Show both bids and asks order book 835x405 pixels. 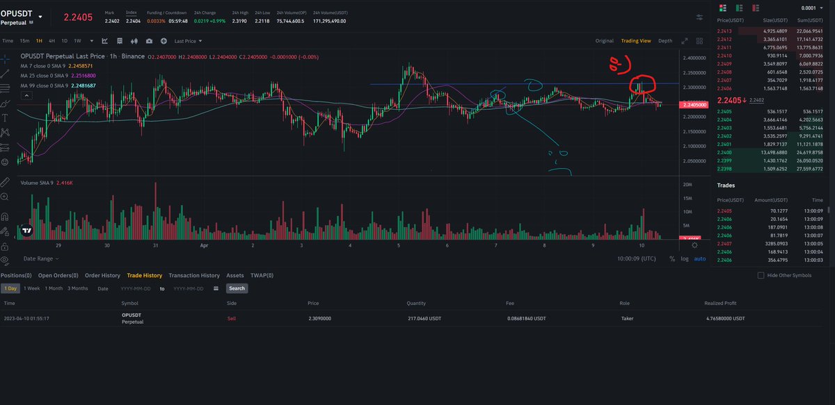point(722,8)
